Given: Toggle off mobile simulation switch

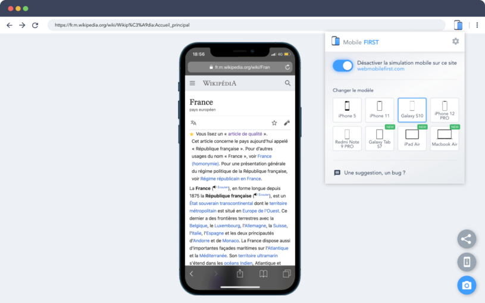Looking at the screenshot, I should (x=343, y=65).
